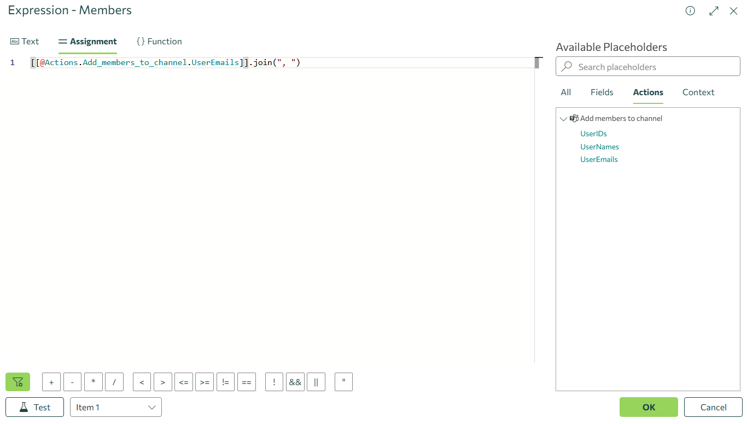Open the Fields placeholder tab
The height and width of the screenshot is (424, 747).
click(602, 92)
